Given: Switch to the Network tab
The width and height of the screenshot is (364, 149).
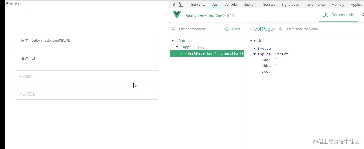Looking at the screenshot, I should [250, 5].
